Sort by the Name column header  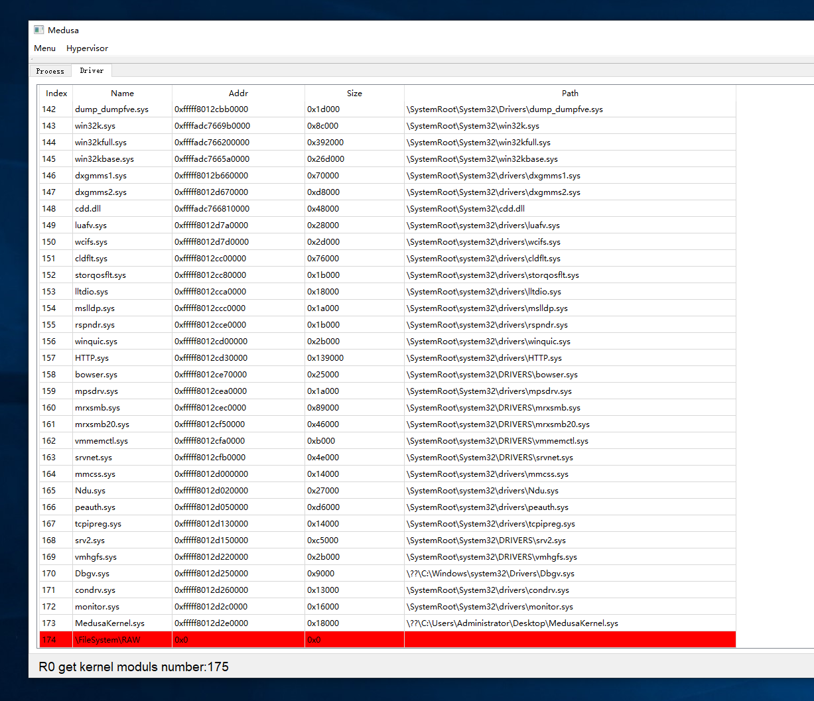click(123, 94)
